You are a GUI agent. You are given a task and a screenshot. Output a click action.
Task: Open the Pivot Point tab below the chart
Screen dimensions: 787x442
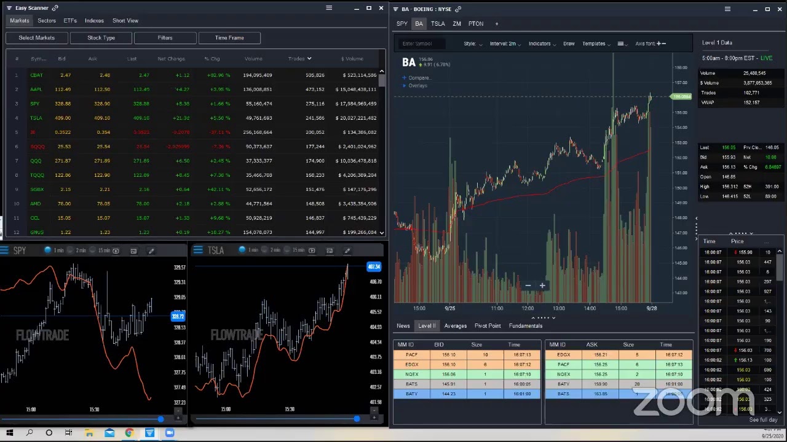[x=488, y=326]
